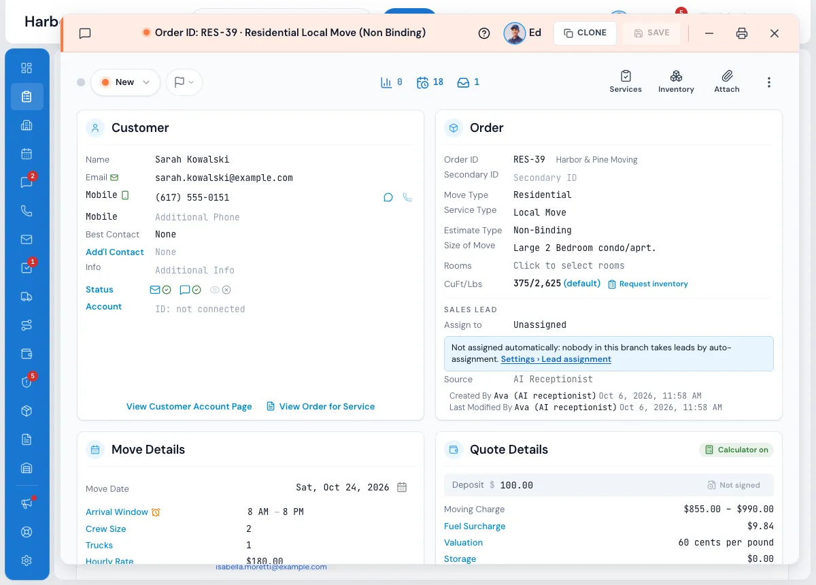Viewport: 816px width, 585px height.
Task: Open the dashboard grid icon in sidebar
Action: pyautogui.click(x=27, y=68)
